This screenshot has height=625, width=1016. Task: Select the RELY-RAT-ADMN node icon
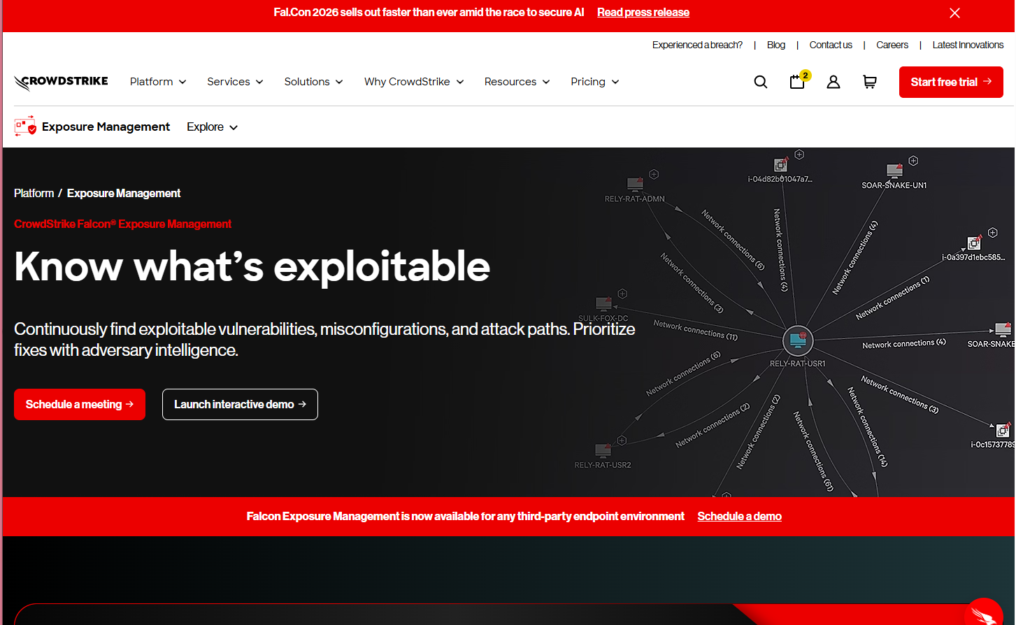pyautogui.click(x=635, y=184)
